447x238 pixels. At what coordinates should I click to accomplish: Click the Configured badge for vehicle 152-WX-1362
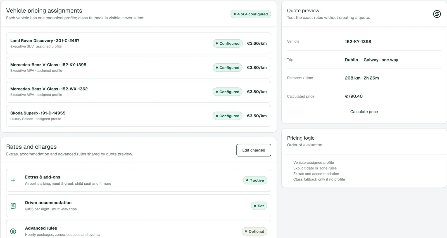click(x=228, y=92)
